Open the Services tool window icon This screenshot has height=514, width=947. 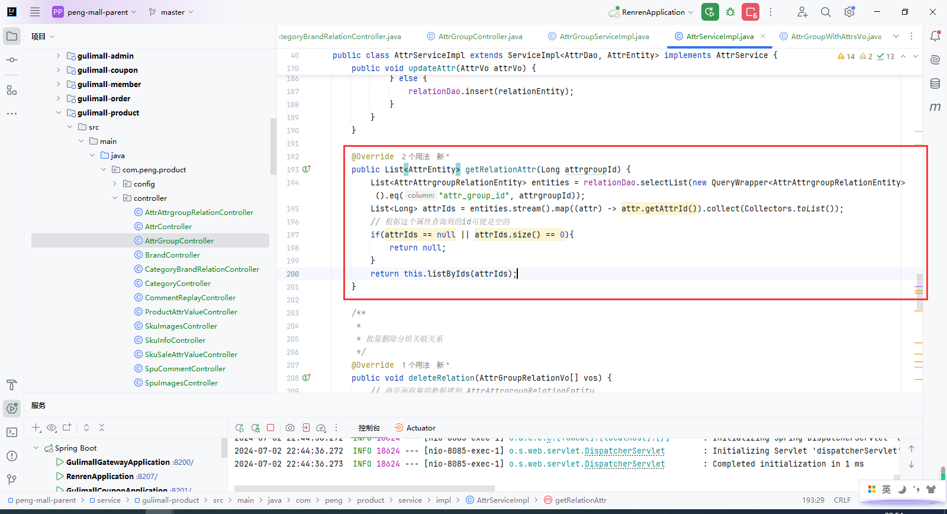[12, 408]
